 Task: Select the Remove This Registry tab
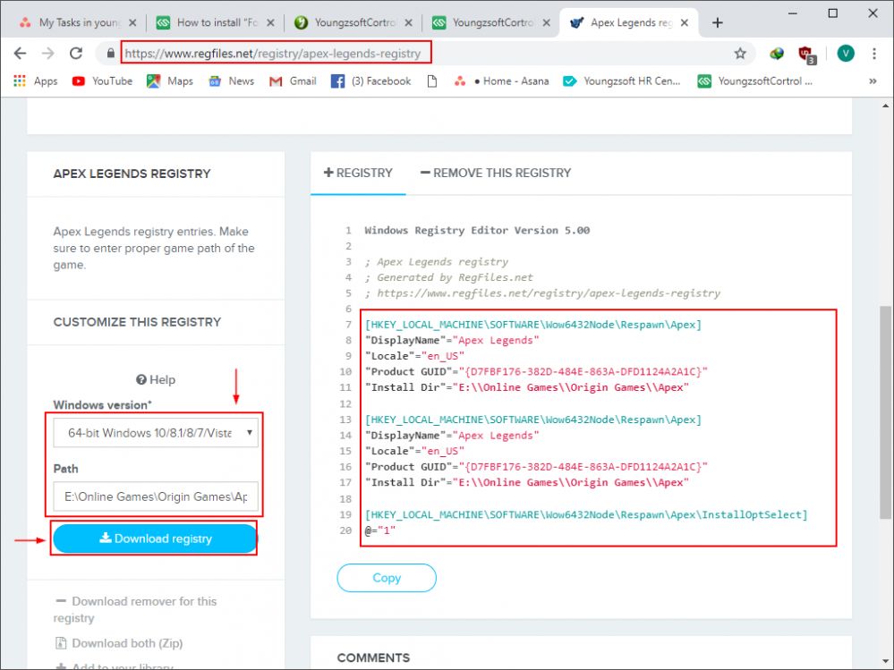pos(496,174)
